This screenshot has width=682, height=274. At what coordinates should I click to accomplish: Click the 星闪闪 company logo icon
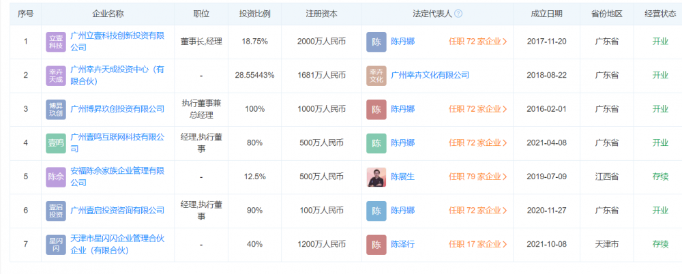click(56, 245)
